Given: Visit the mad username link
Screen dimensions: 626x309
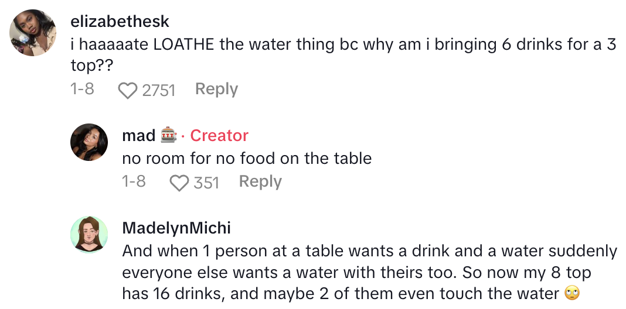Looking at the screenshot, I should pos(138,136).
